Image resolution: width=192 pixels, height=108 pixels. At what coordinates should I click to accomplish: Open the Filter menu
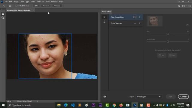coord(39,2)
